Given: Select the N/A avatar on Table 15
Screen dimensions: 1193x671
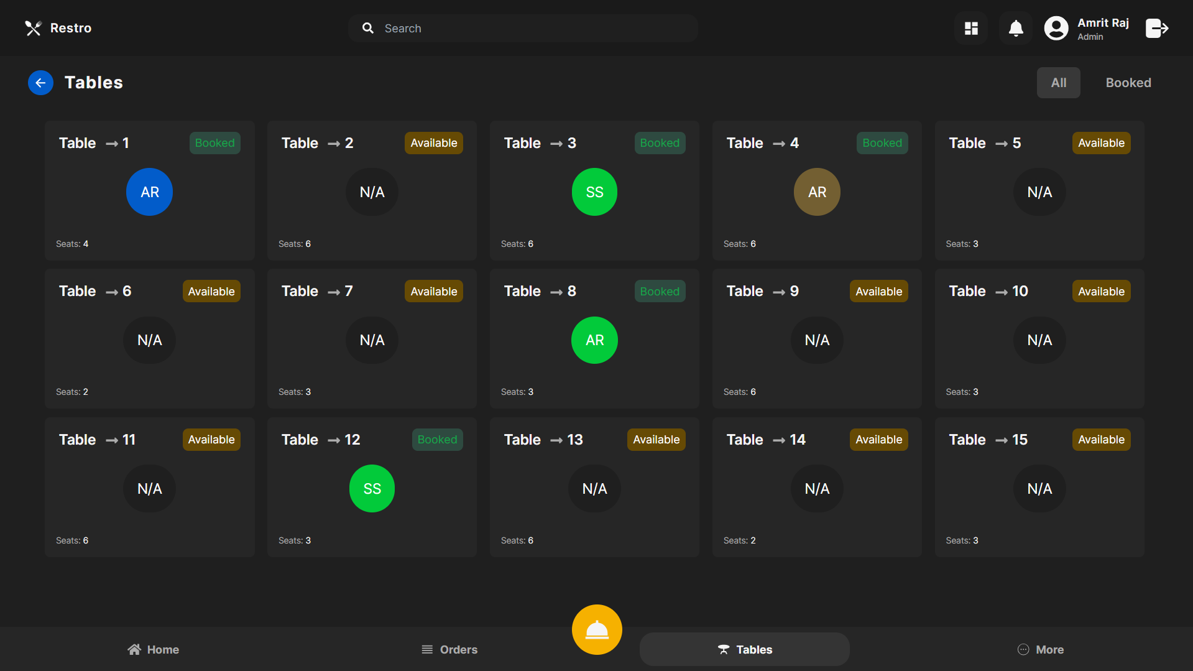Looking at the screenshot, I should 1039,488.
